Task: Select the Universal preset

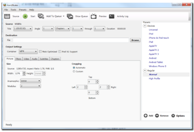Action: 153,30
